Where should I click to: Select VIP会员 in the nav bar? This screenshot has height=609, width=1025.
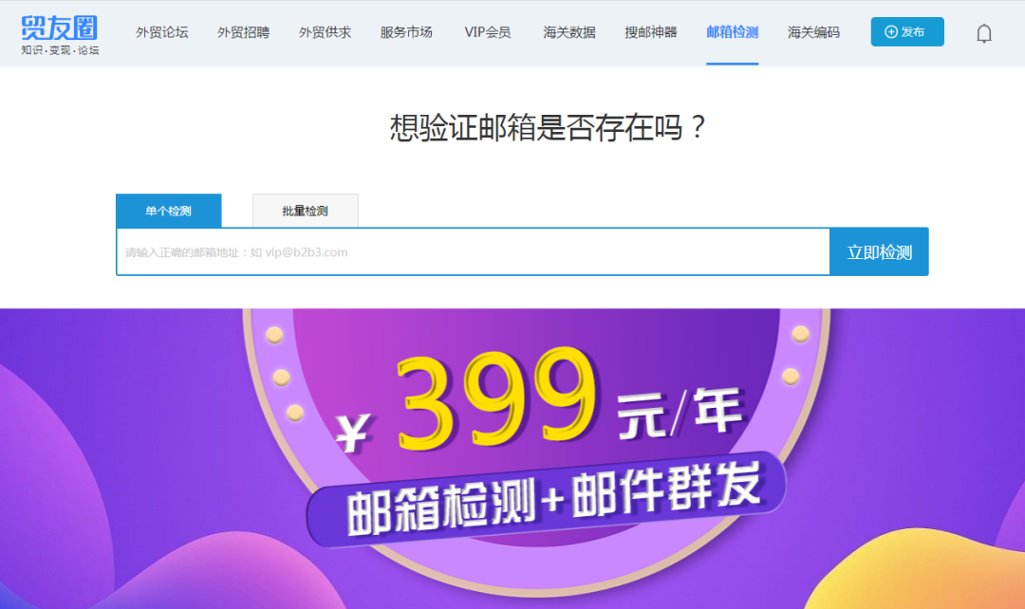pos(488,32)
